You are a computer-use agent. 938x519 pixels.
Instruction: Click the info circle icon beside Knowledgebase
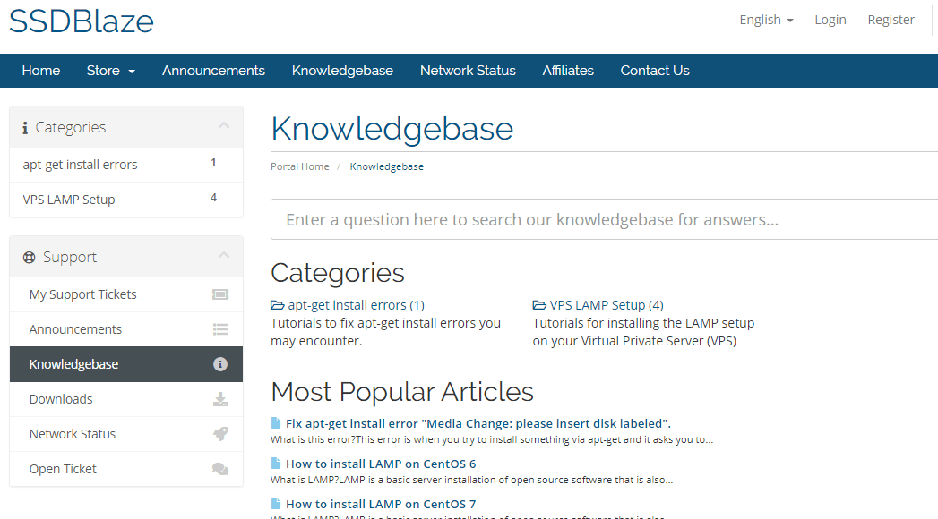pos(220,364)
